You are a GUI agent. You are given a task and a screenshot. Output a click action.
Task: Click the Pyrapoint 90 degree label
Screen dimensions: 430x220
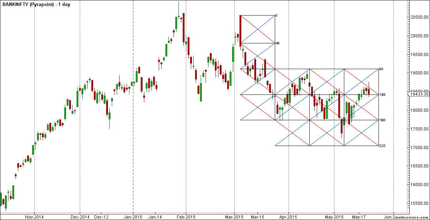pyautogui.click(x=381, y=69)
